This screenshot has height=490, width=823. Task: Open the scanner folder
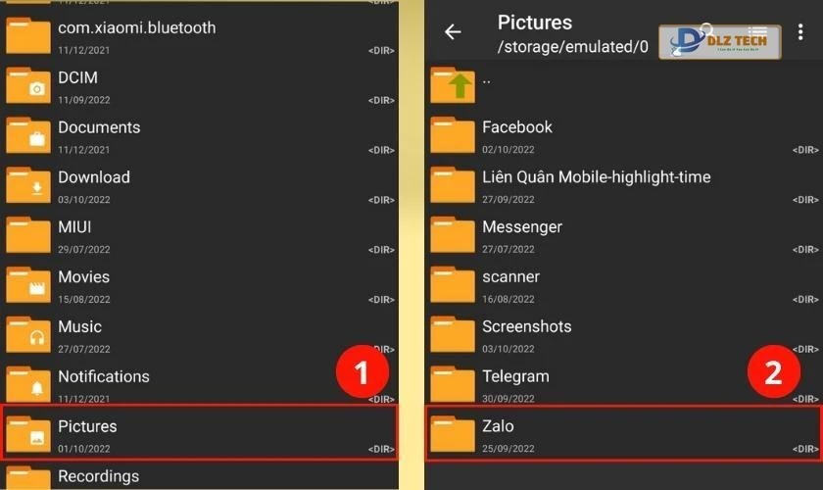pyautogui.click(x=510, y=277)
